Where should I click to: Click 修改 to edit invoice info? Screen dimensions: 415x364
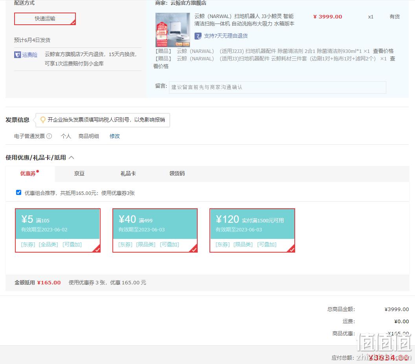(x=115, y=136)
